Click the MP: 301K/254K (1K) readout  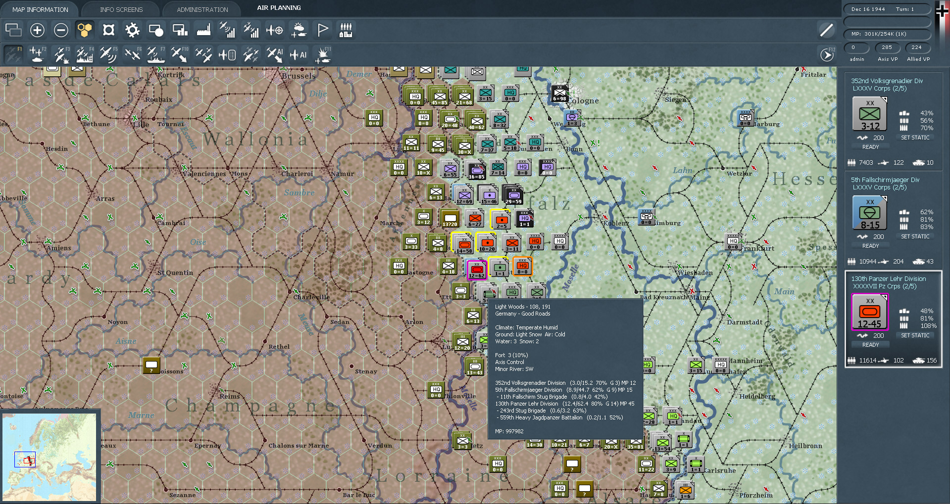tap(886, 34)
